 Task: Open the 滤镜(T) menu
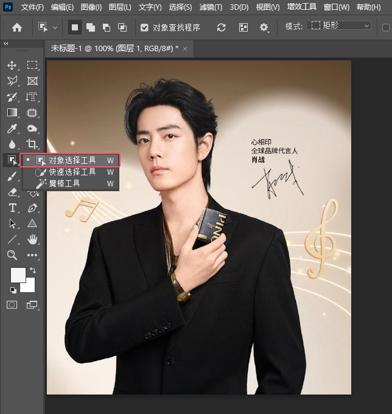click(211, 7)
